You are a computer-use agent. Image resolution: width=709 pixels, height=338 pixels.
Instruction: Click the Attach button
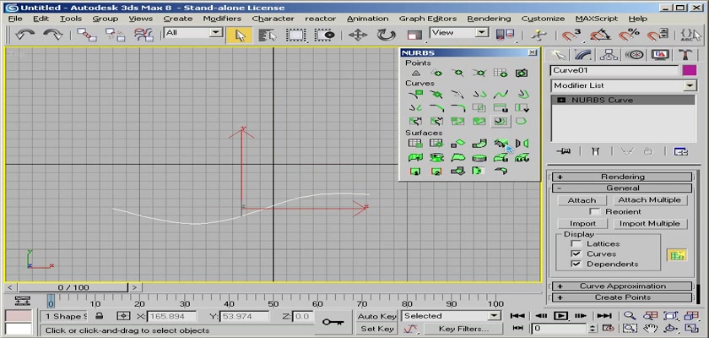582,200
